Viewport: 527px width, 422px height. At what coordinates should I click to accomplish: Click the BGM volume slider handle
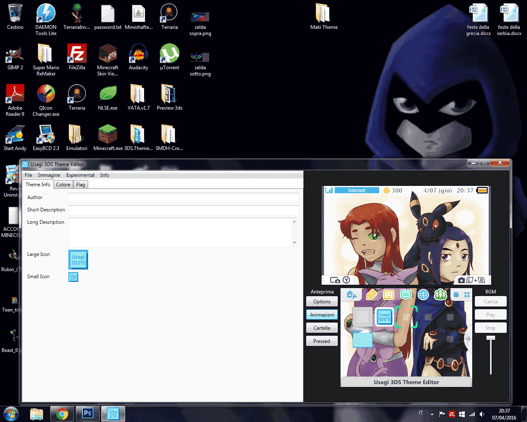click(490, 338)
